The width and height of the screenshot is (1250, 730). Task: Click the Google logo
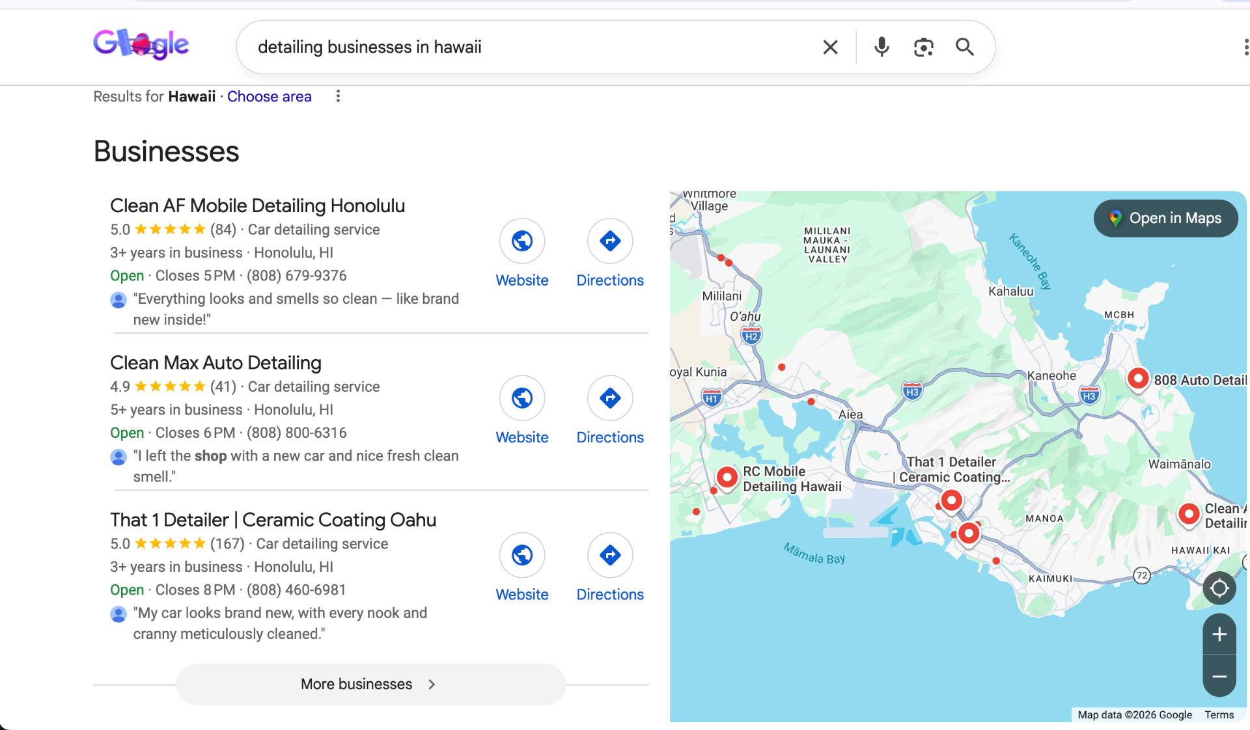(141, 44)
